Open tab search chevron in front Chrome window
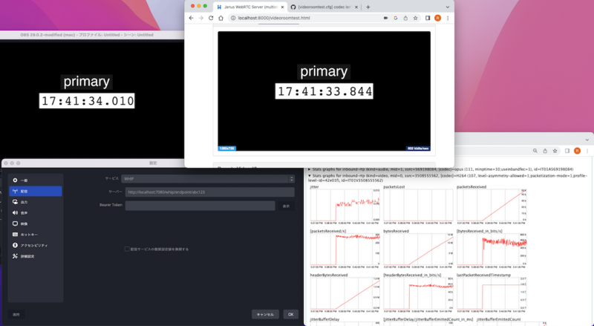The height and width of the screenshot is (326, 594). pos(448,7)
